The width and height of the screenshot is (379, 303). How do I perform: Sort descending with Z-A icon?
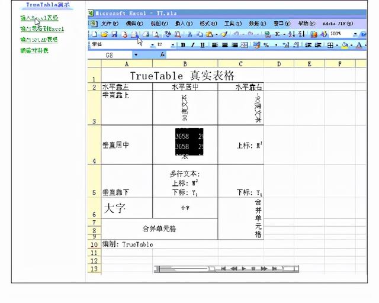click(x=301, y=34)
